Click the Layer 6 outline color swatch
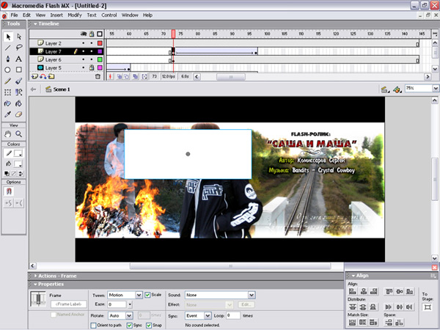Screen dimensions: 440x330 coord(99,59)
